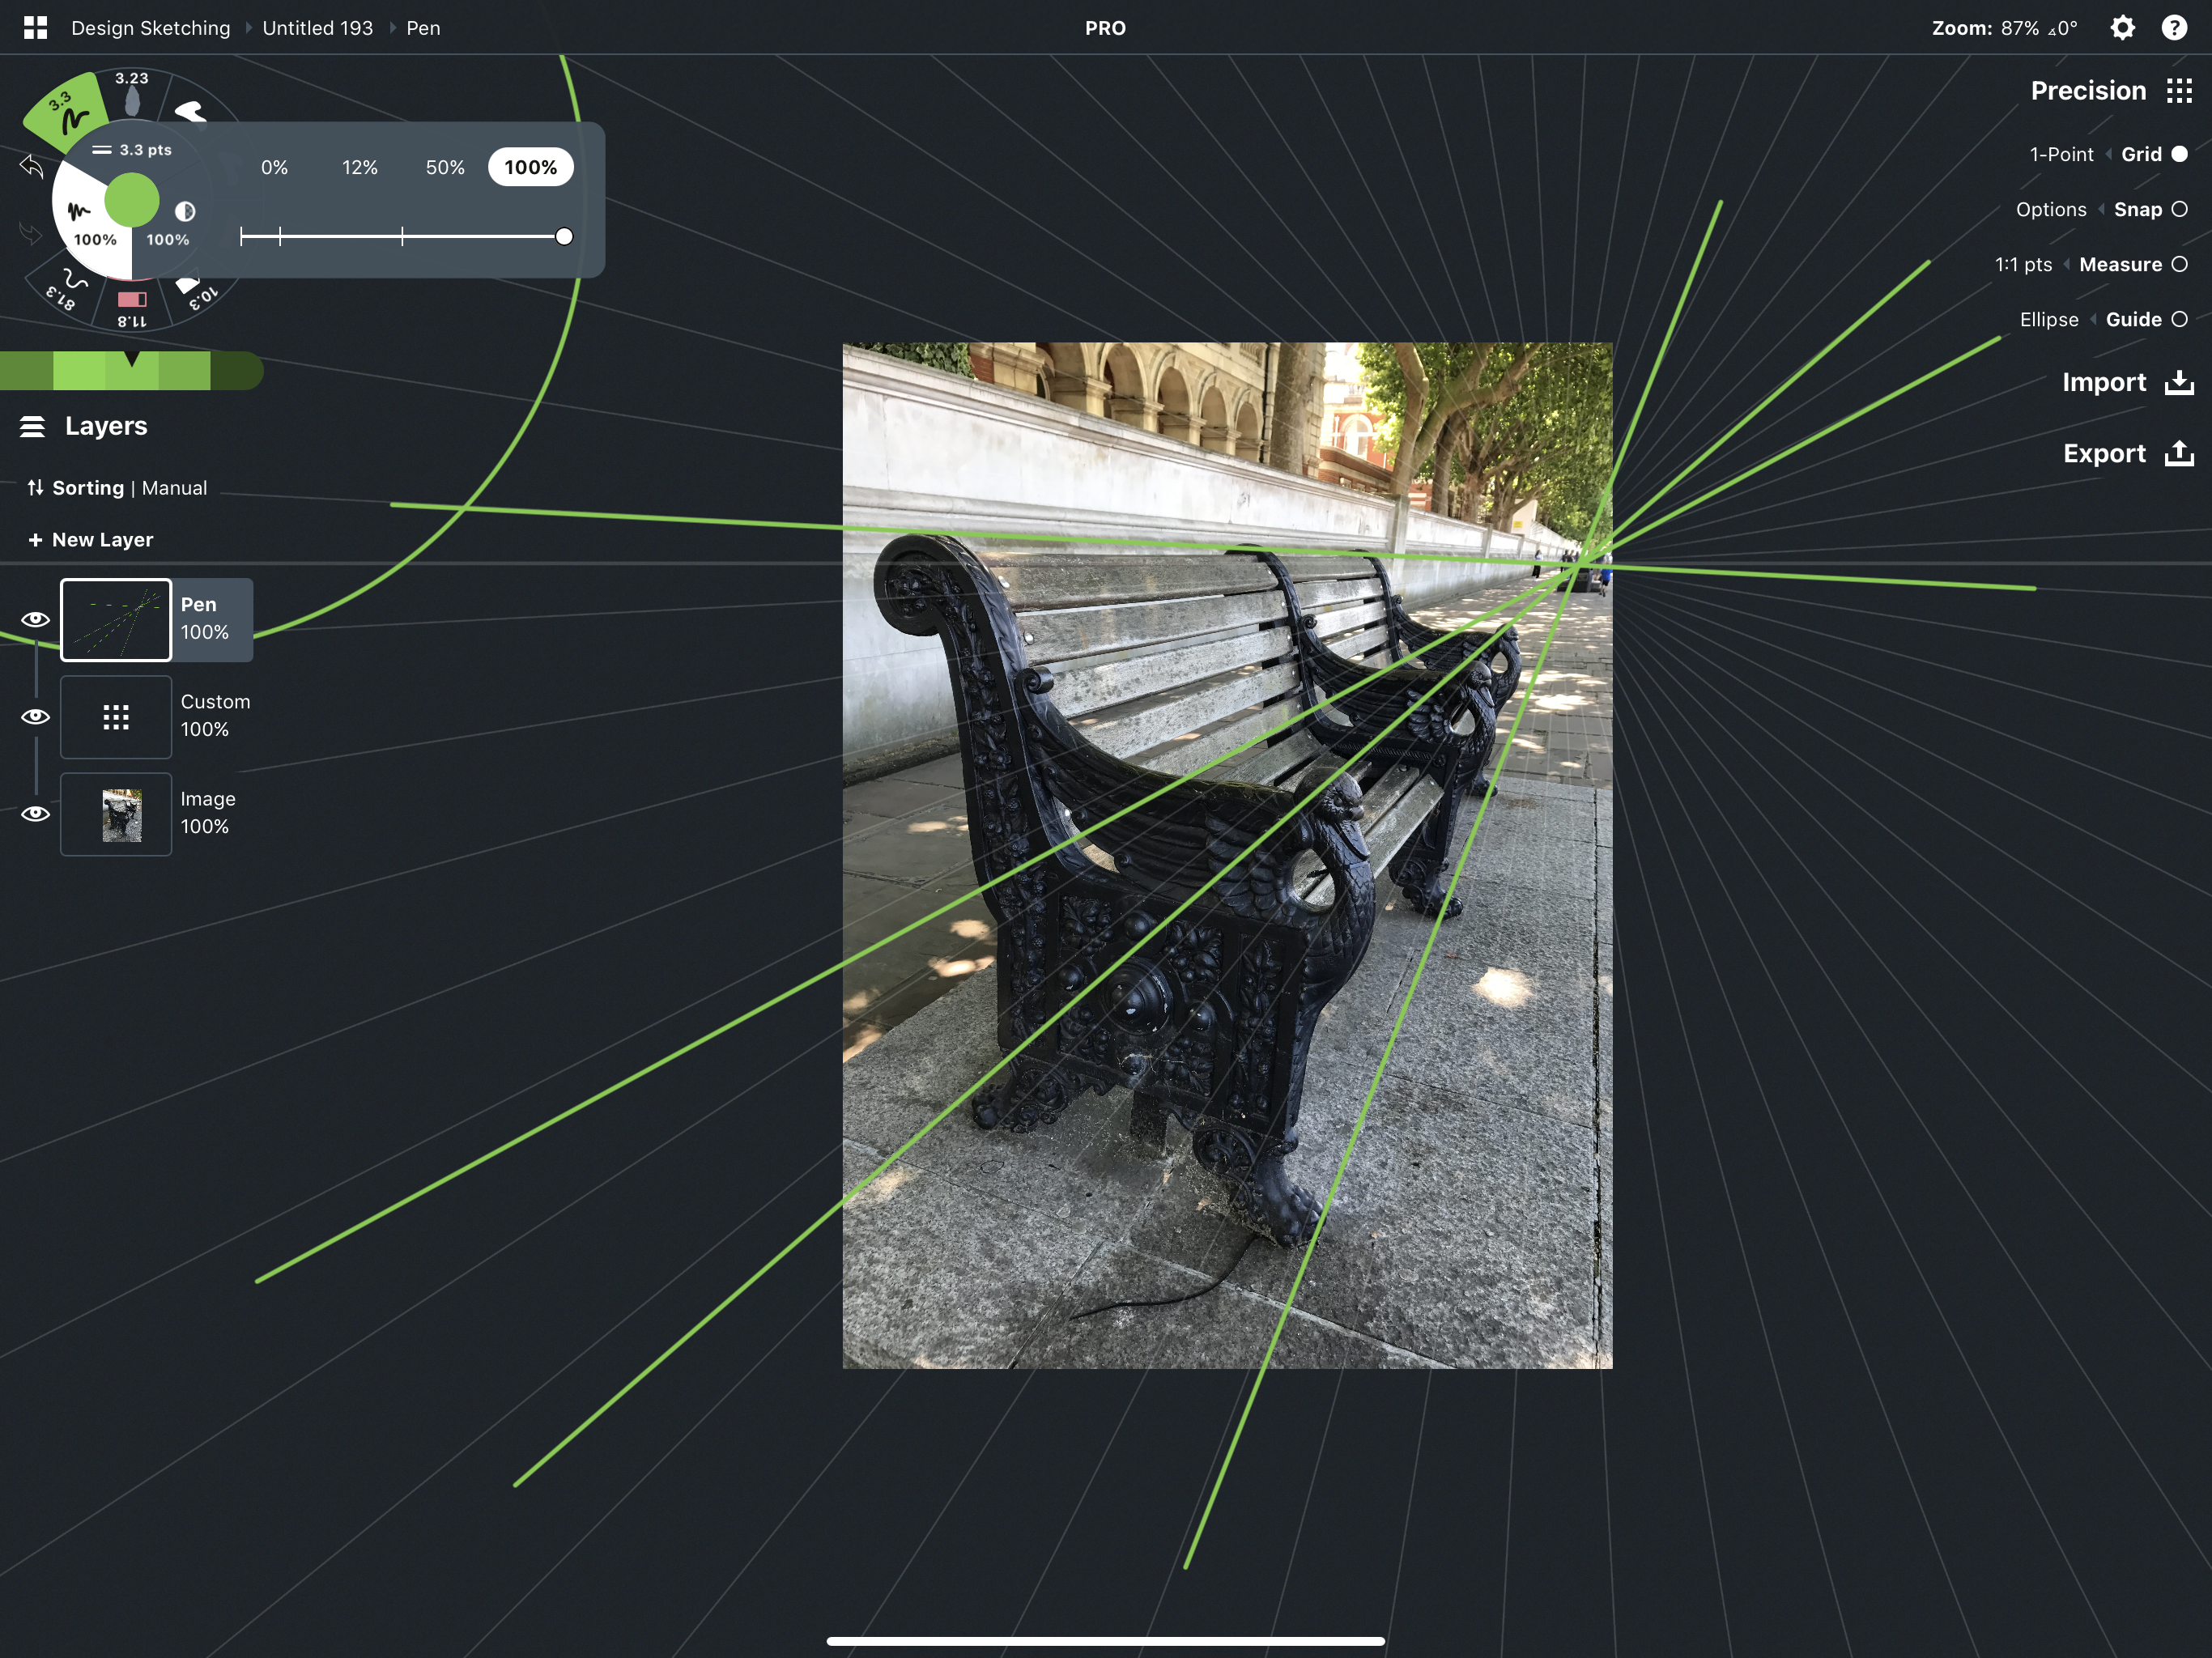
Task: Hide the Image layer
Action: [x=35, y=813]
